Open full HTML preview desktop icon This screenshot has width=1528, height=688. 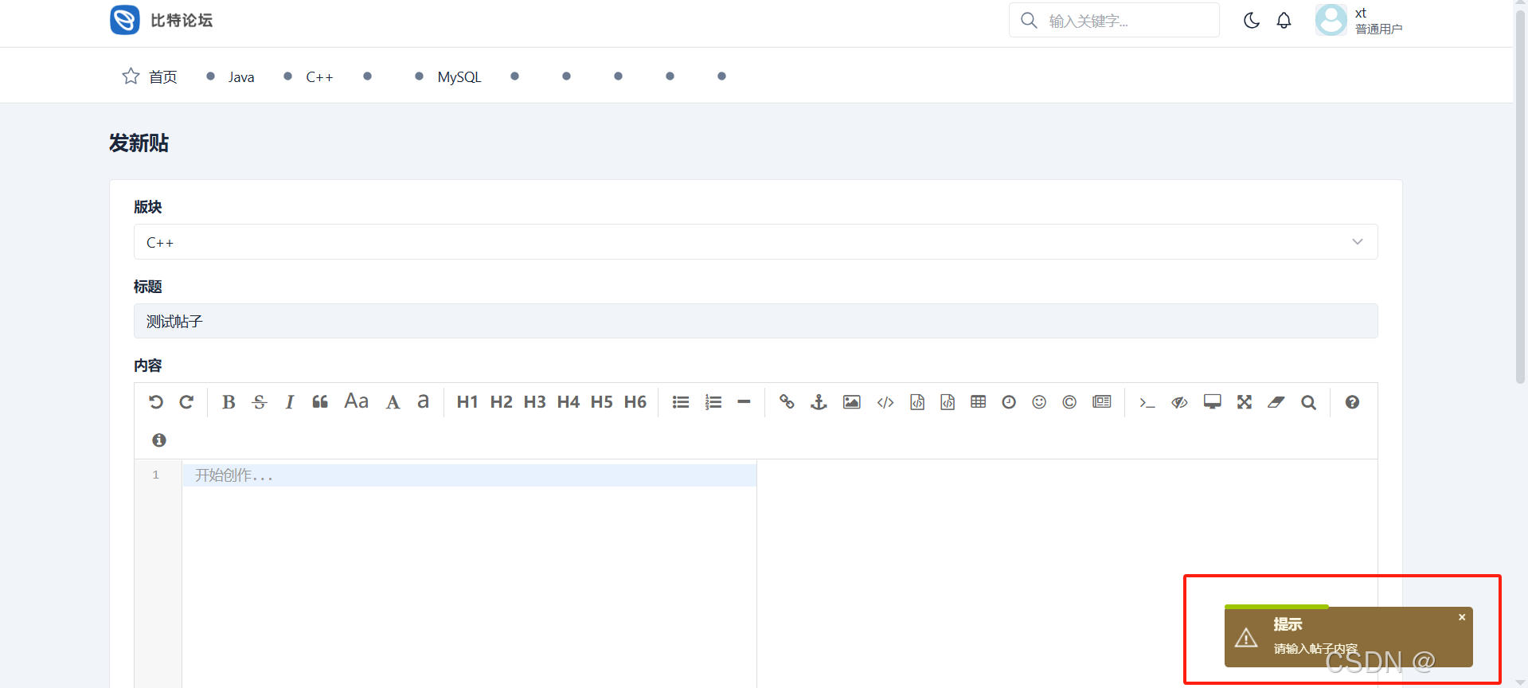click(1213, 402)
